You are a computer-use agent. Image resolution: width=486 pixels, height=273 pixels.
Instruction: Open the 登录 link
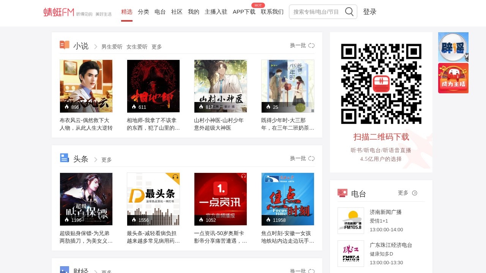coord(370,12)
